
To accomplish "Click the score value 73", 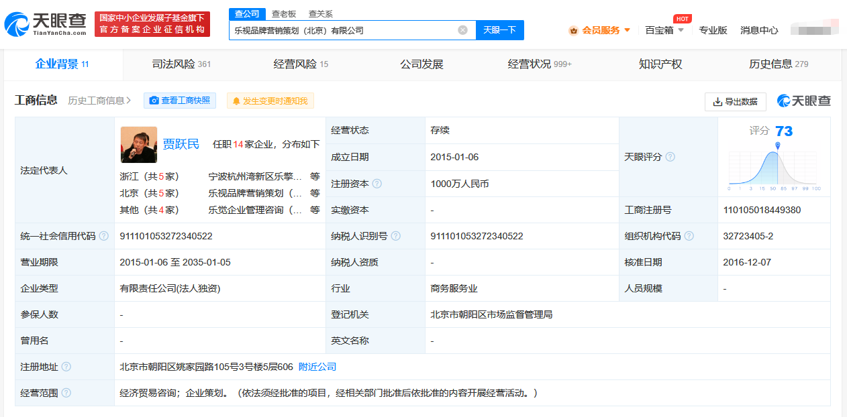I will tap(784, 131).
